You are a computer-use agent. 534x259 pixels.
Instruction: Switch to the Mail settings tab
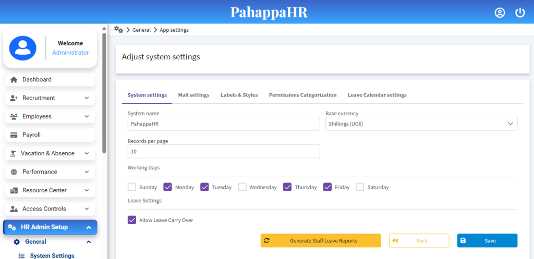193,95
